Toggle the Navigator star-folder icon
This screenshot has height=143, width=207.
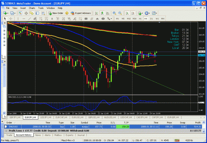pyautogui.click(x=32, y=13)
